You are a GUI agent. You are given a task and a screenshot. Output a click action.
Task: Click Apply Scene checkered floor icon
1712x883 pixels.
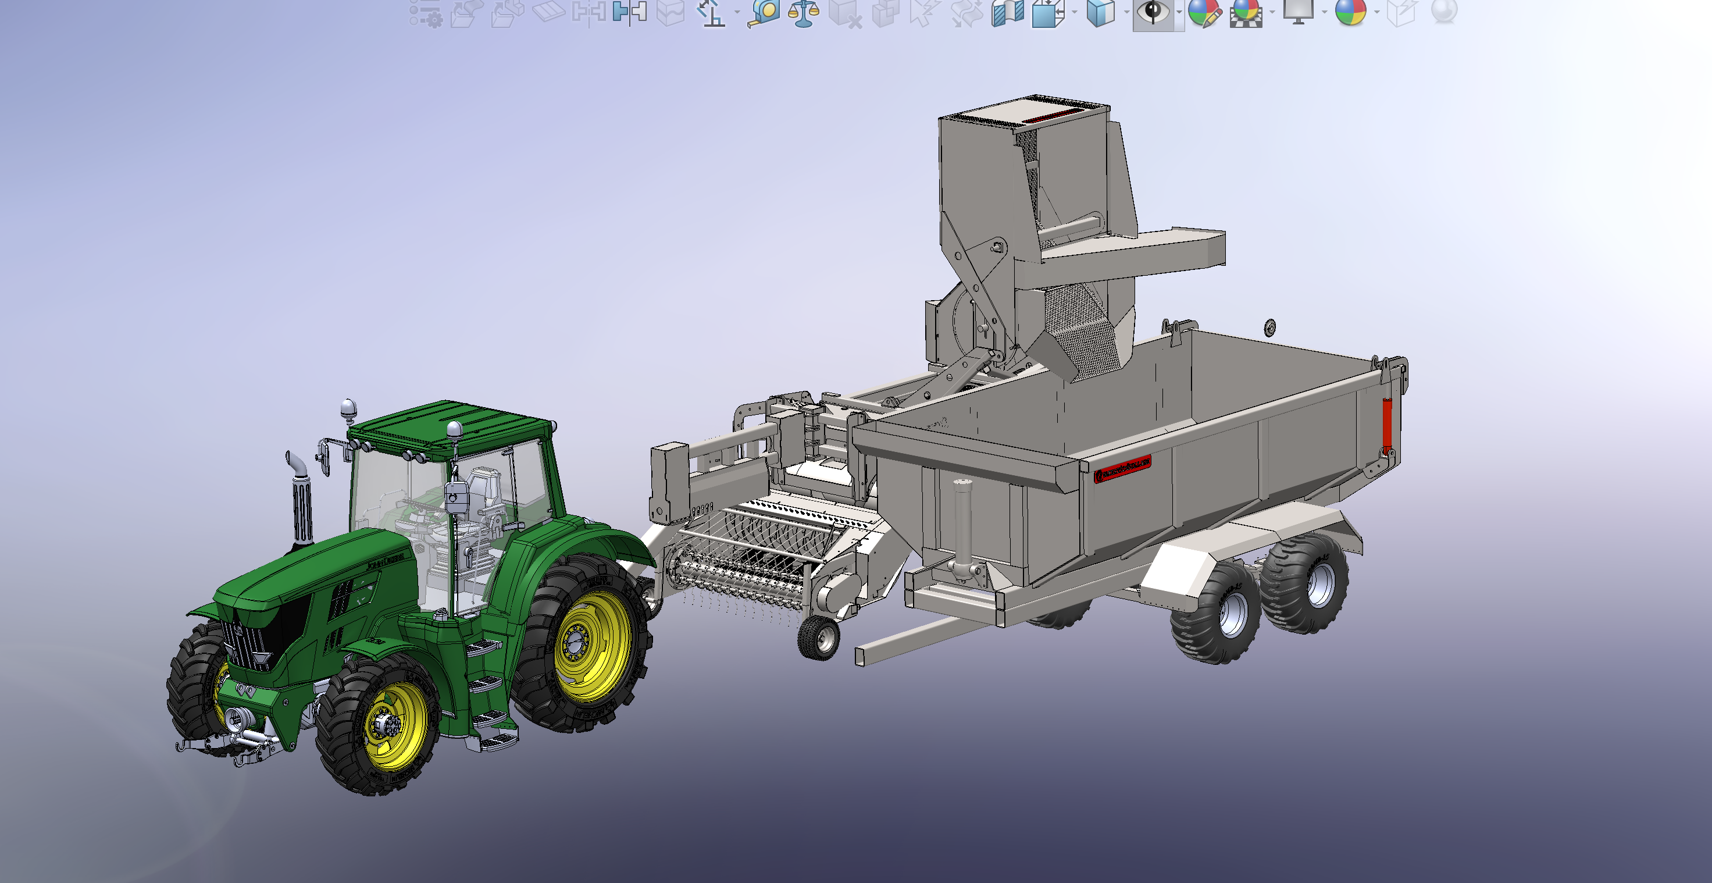(1246, 12)
